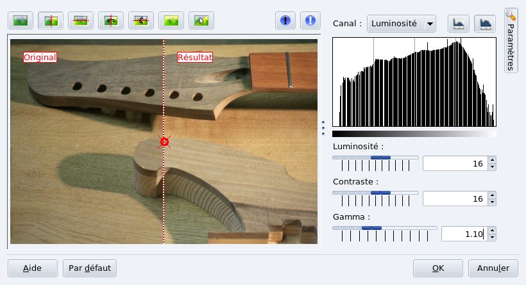Decrease Contraste value with down arrow
Viewport: 526px width, 285px height.
tap(492, 203)
